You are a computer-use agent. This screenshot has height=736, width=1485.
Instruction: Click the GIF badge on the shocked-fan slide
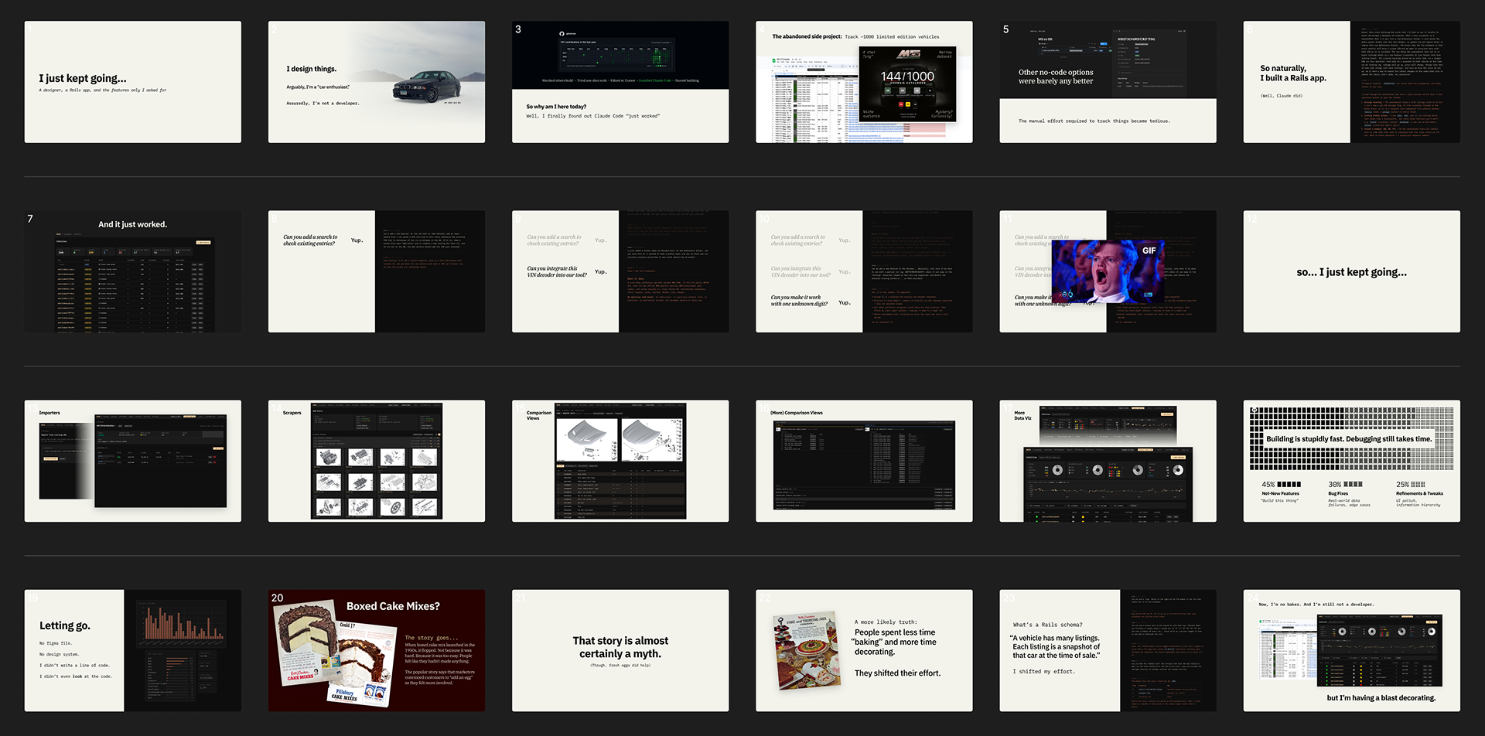1149,250
